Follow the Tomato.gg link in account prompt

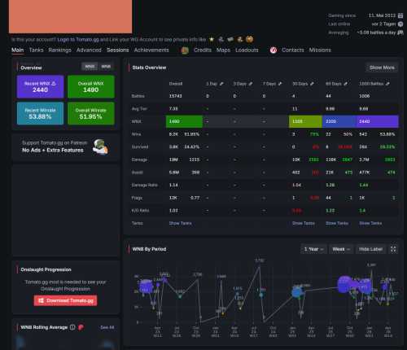click(87, 40)
